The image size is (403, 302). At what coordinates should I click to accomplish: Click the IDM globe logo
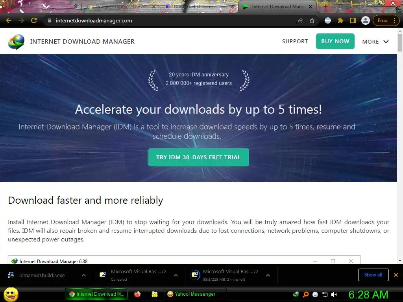pyautogui.click(x=16, y=42)
